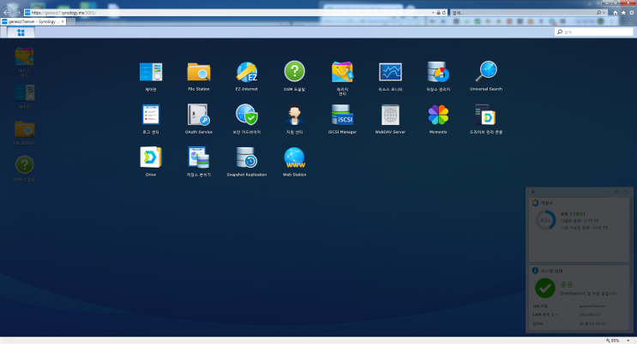The height and width of the screenshot is (344, 637).
Task: Pin the widget panel
Action: 616,192
